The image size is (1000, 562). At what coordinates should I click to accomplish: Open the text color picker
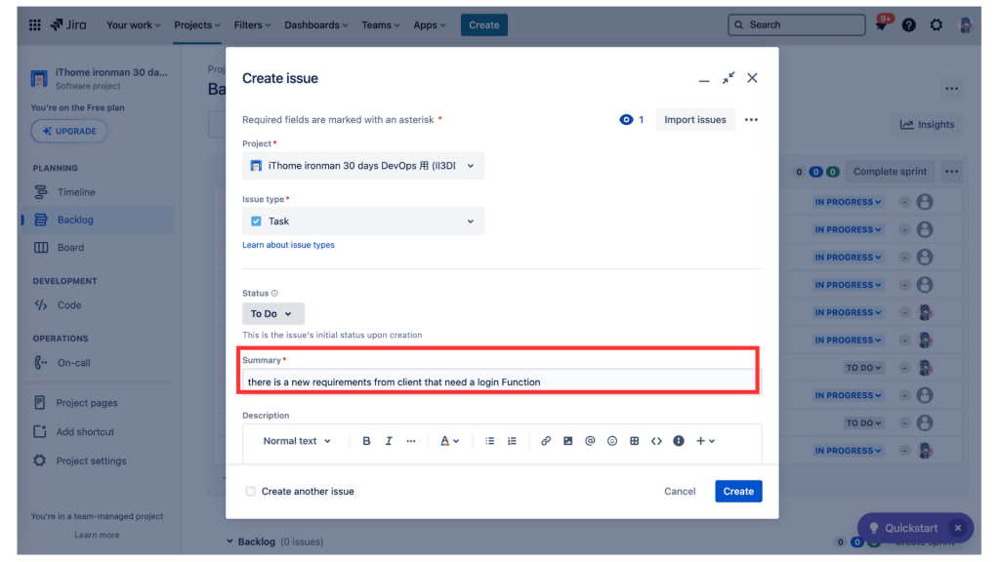[449, 441]
